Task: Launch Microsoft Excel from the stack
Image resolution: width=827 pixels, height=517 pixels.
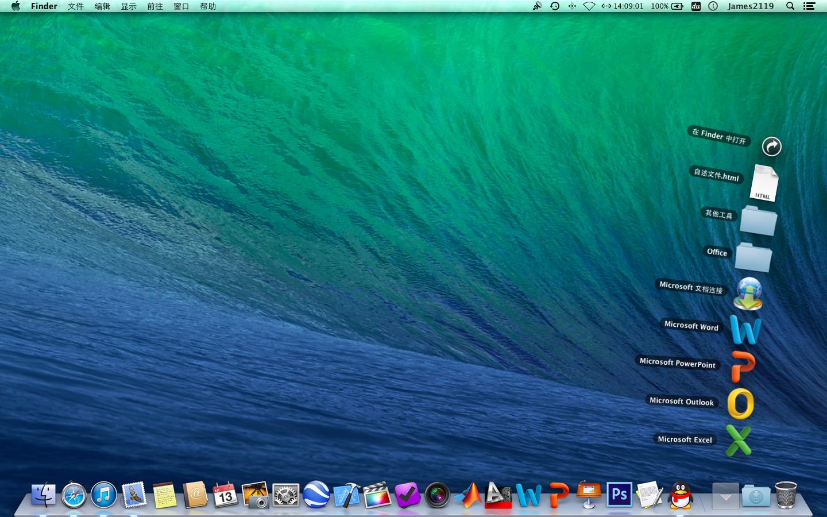Action: point(738,441)
